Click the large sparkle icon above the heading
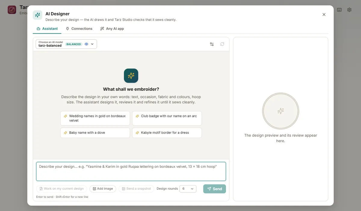The width and height of the screenshot is (361, 211). [131, 76]
